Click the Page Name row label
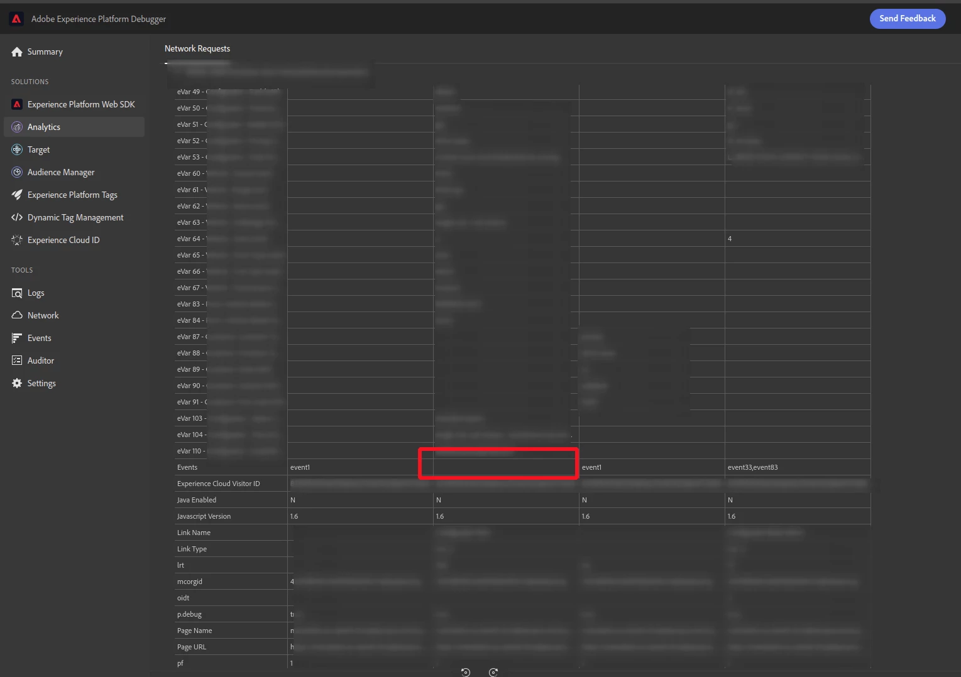The width and height of the screenshot is (961, 677). coord(195,631)
